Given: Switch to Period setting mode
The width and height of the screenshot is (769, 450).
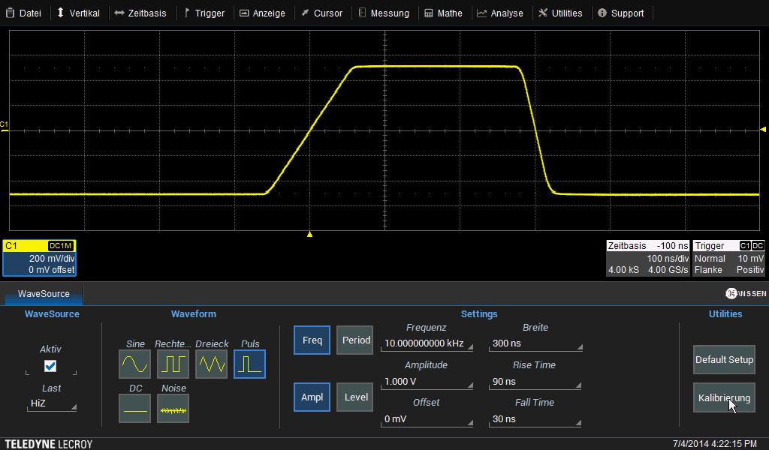Looking at the screenshot, I should tap(356, 340).
